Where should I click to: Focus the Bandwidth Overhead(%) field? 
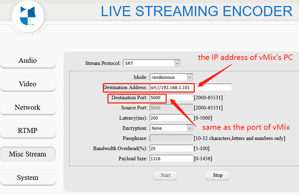(x=171, y=148)
